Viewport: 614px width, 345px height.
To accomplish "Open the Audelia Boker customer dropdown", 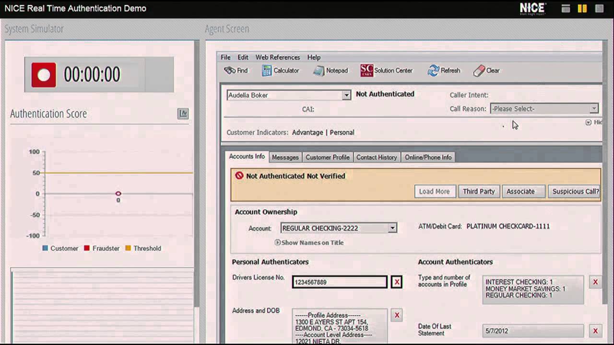I will [346, 95].
